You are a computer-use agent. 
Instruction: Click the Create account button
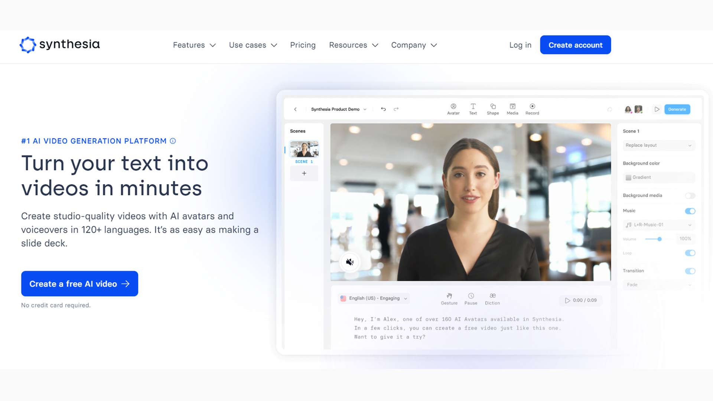[575, 45]
